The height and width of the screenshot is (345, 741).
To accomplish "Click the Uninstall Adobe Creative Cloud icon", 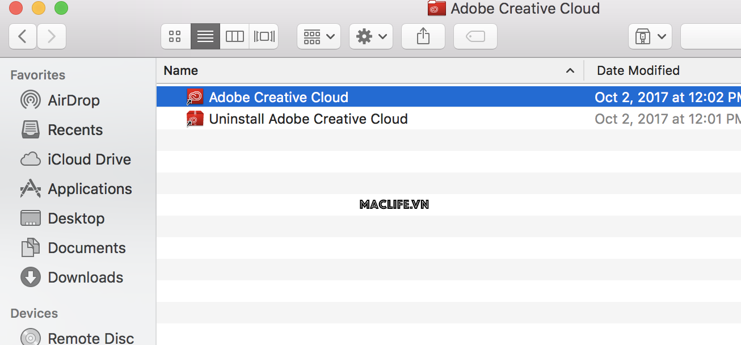I will click(195, 119).
